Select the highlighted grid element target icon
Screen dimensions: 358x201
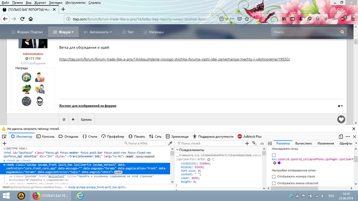pos(275,163)
